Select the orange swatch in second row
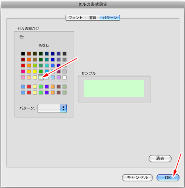The height and width of the screenshot is (188, 185). [29, 60]
